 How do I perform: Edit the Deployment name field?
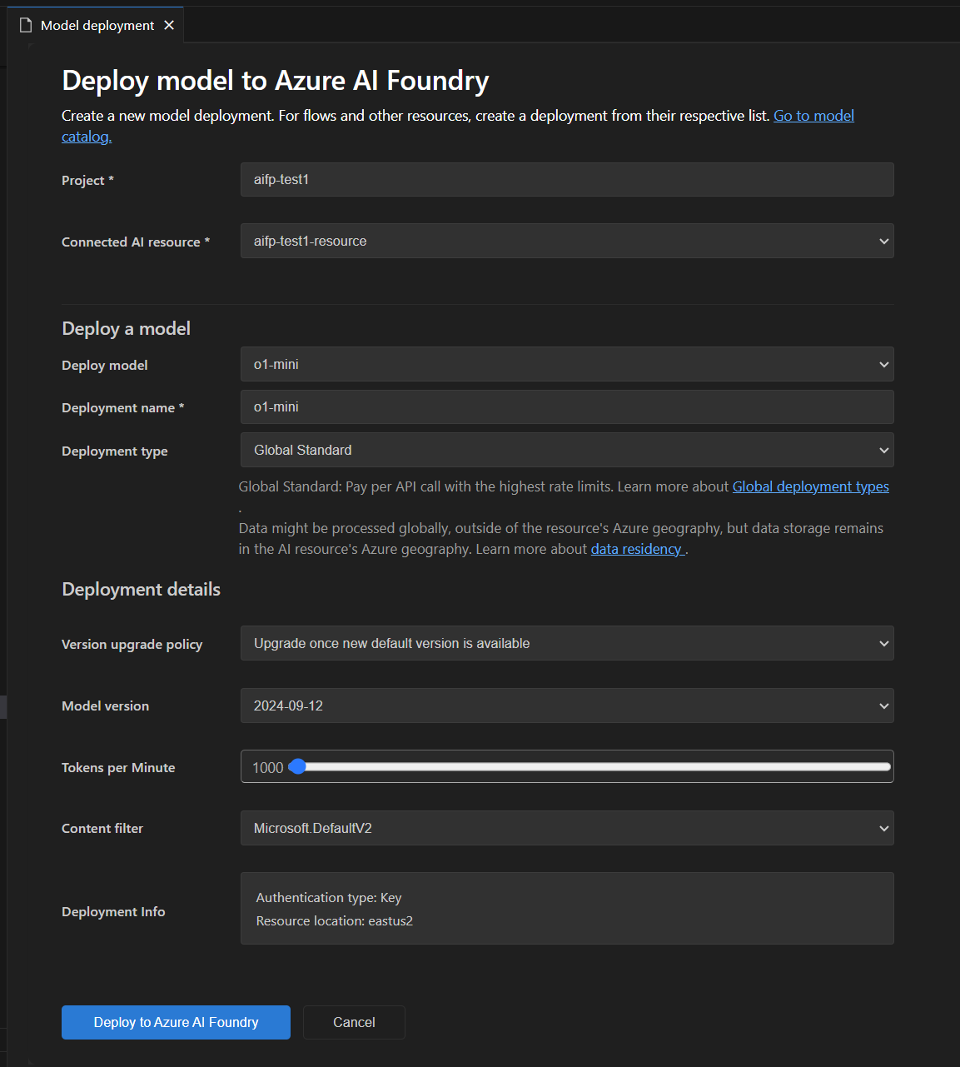pos(566,406)
